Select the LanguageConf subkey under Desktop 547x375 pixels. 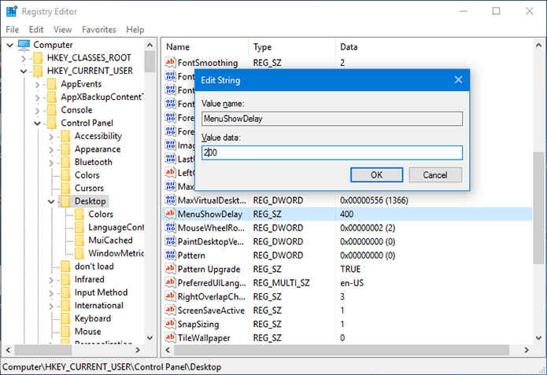[x=116, y=227]
